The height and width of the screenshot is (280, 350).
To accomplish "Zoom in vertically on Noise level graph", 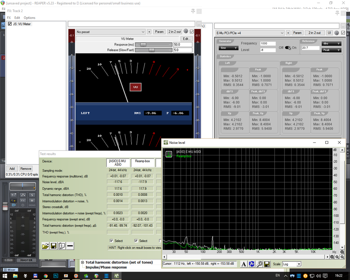I will 342,252.
